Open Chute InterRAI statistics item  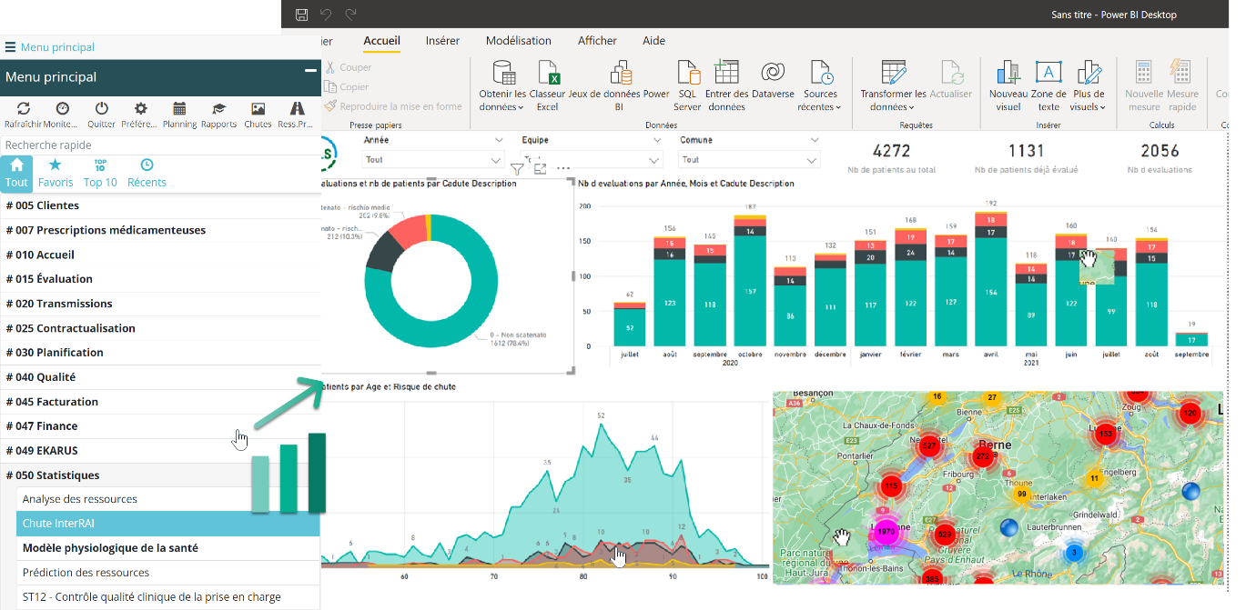pyautogui.click(x=58, y=524)
